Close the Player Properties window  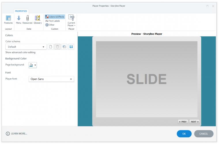pyautogui.click(x=213, y=6)
